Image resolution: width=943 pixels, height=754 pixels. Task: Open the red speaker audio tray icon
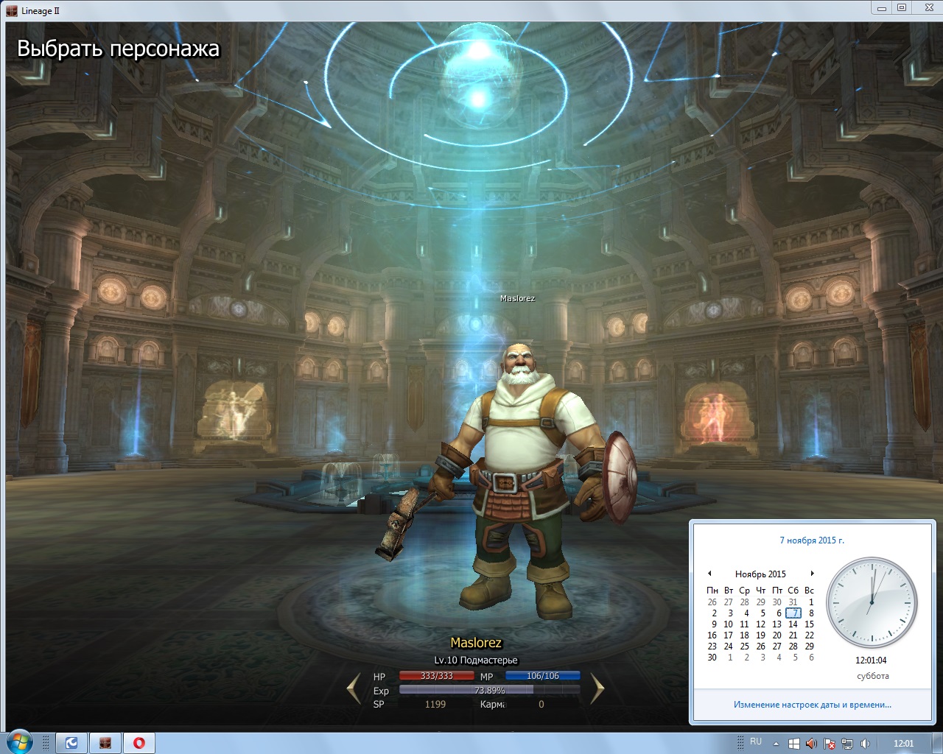pos(811,744)
